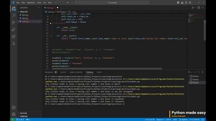
Task: Click __init__ in the breadcrumb
Action: pos(74,12)
